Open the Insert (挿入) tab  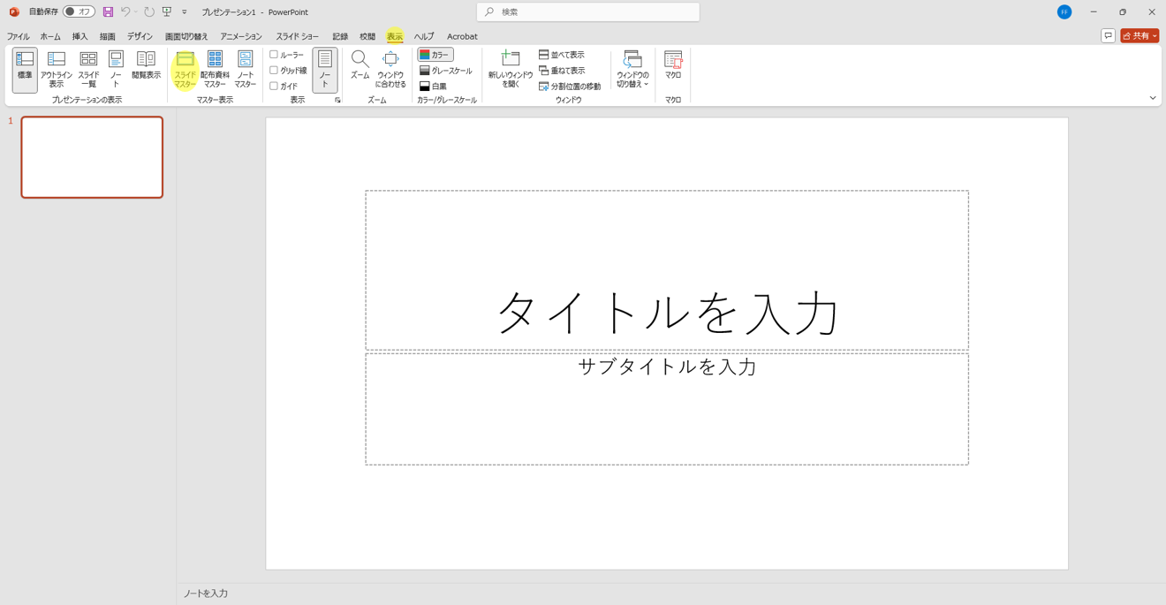[x=79, y=36]
